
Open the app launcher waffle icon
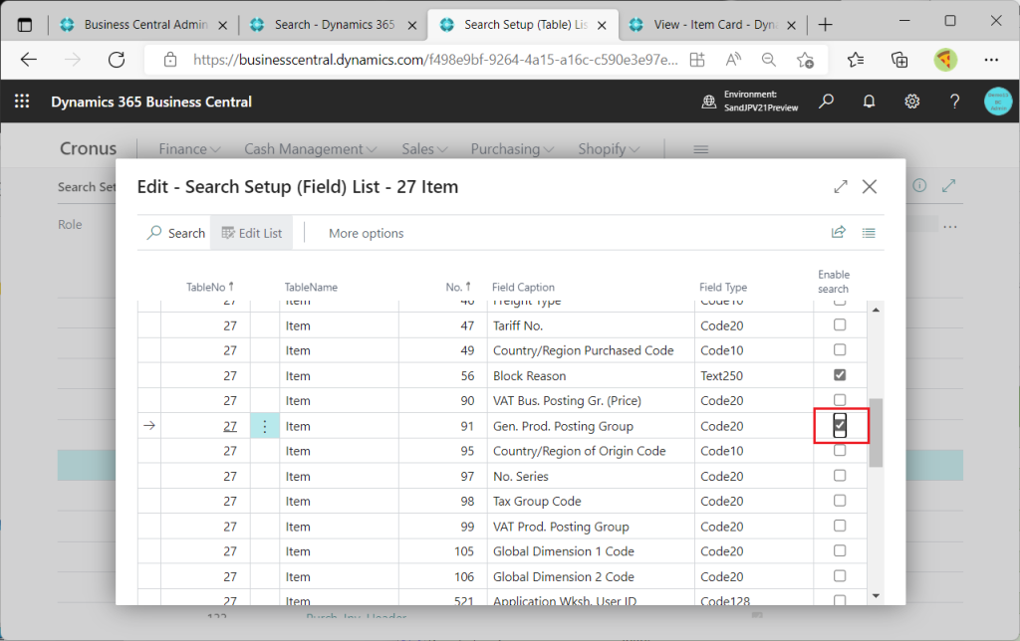(22, 102)
